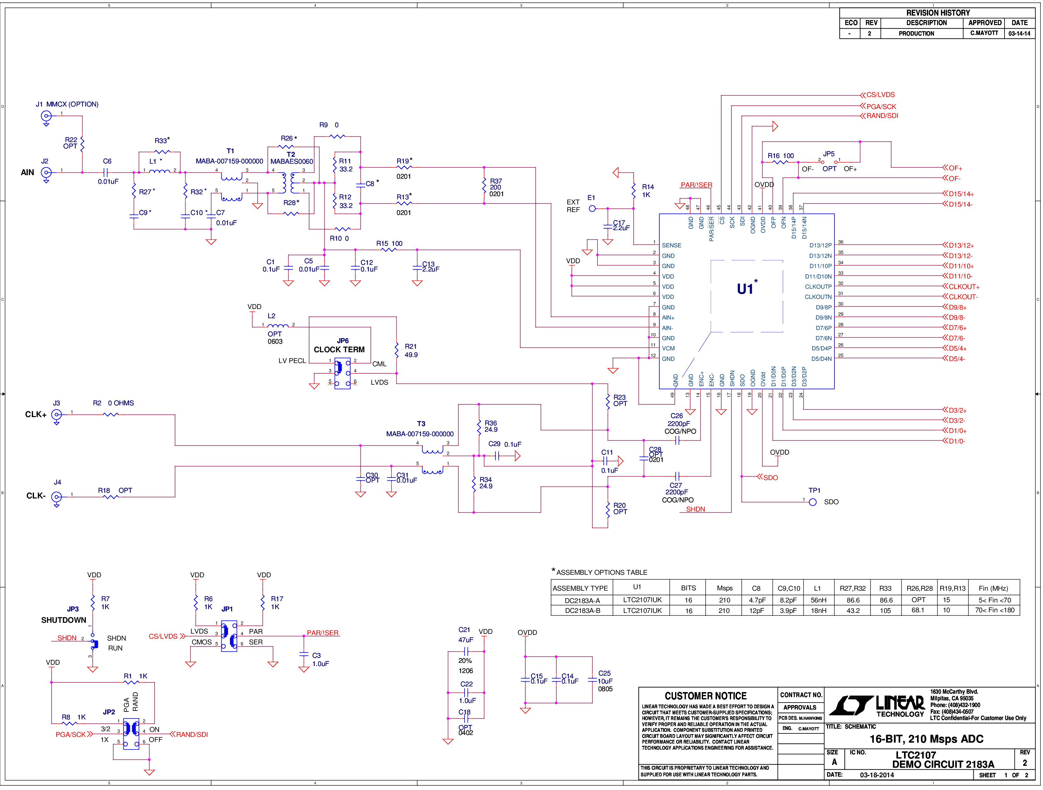Click resistor R2 0 OHMS symbol
Viewport: 1043px width, 790px height.
pyautogui.click(x=110, y=415)
